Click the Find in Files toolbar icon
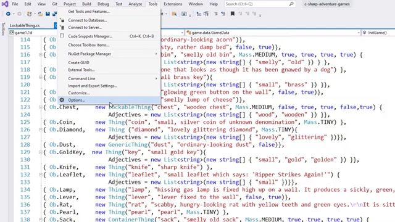 coord(174,14)
